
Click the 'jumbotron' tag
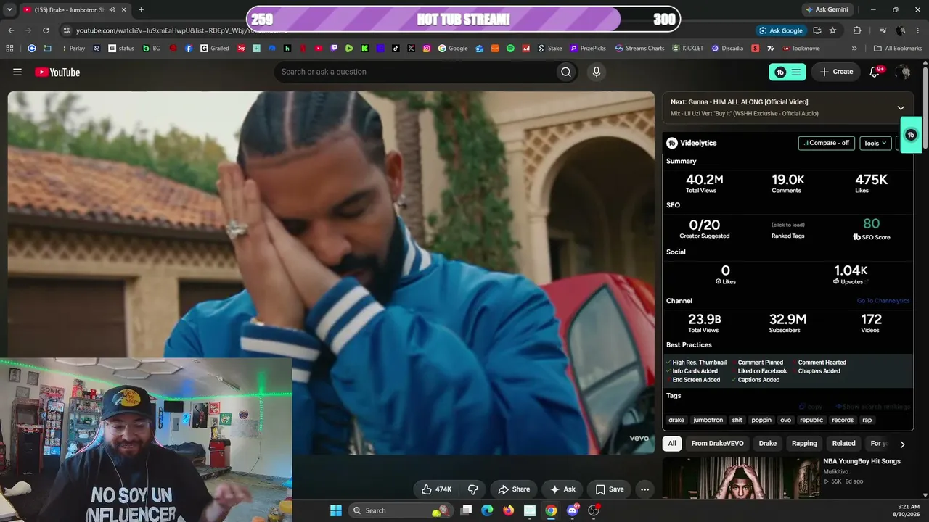click(708, 420)
